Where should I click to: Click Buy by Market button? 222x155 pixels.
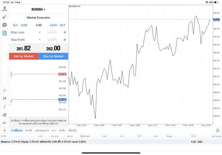point(53,56)
